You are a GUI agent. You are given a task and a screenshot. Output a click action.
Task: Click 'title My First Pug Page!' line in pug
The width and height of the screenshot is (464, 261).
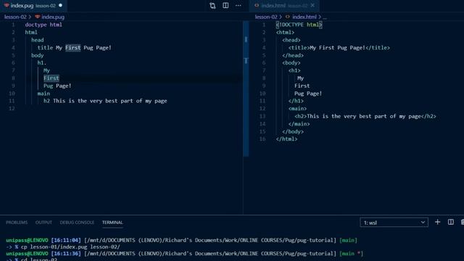(74, 48)
